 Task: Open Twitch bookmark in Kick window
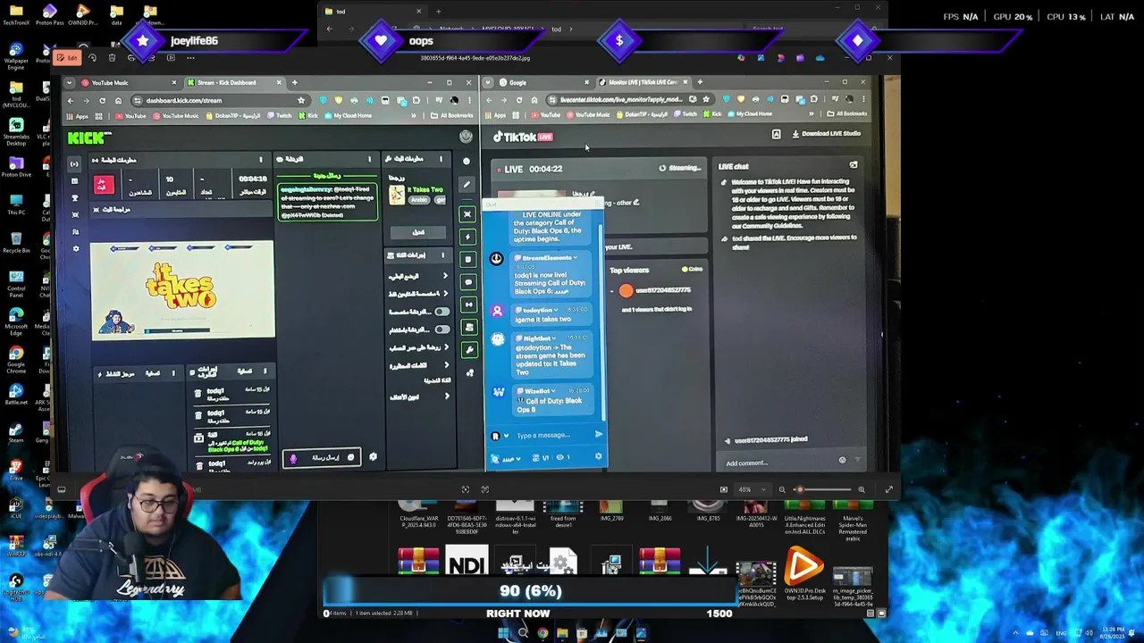281,115
